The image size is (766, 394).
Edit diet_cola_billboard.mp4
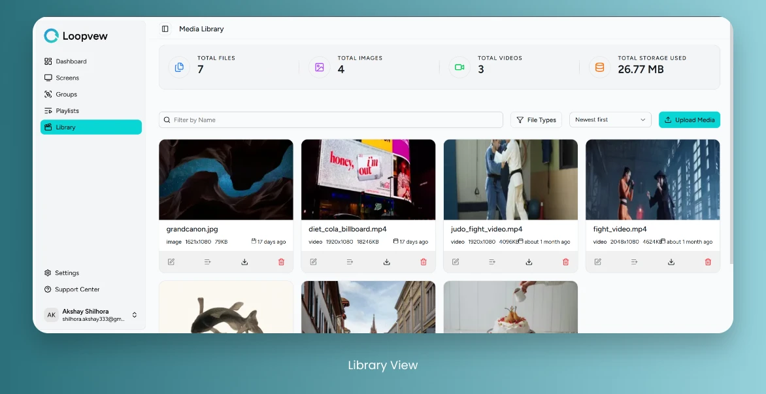tap(313, 262)
